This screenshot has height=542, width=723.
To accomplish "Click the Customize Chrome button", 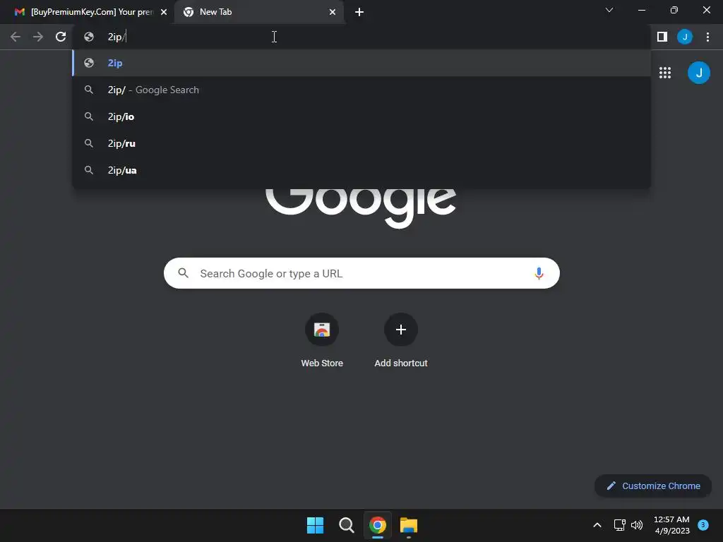I will [x=653, y=486].
